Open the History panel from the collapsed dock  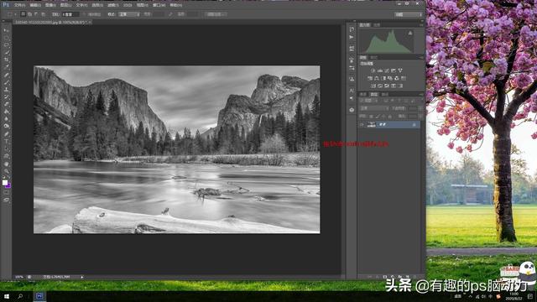click(352, 30)
